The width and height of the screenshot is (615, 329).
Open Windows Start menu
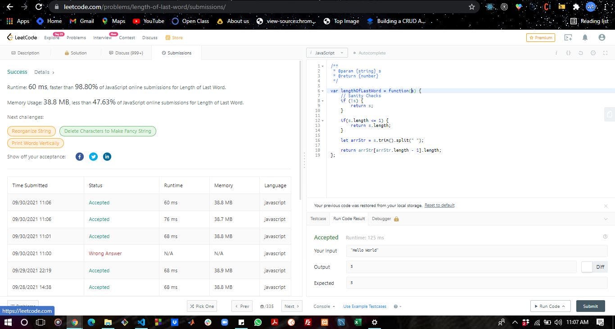8,322
